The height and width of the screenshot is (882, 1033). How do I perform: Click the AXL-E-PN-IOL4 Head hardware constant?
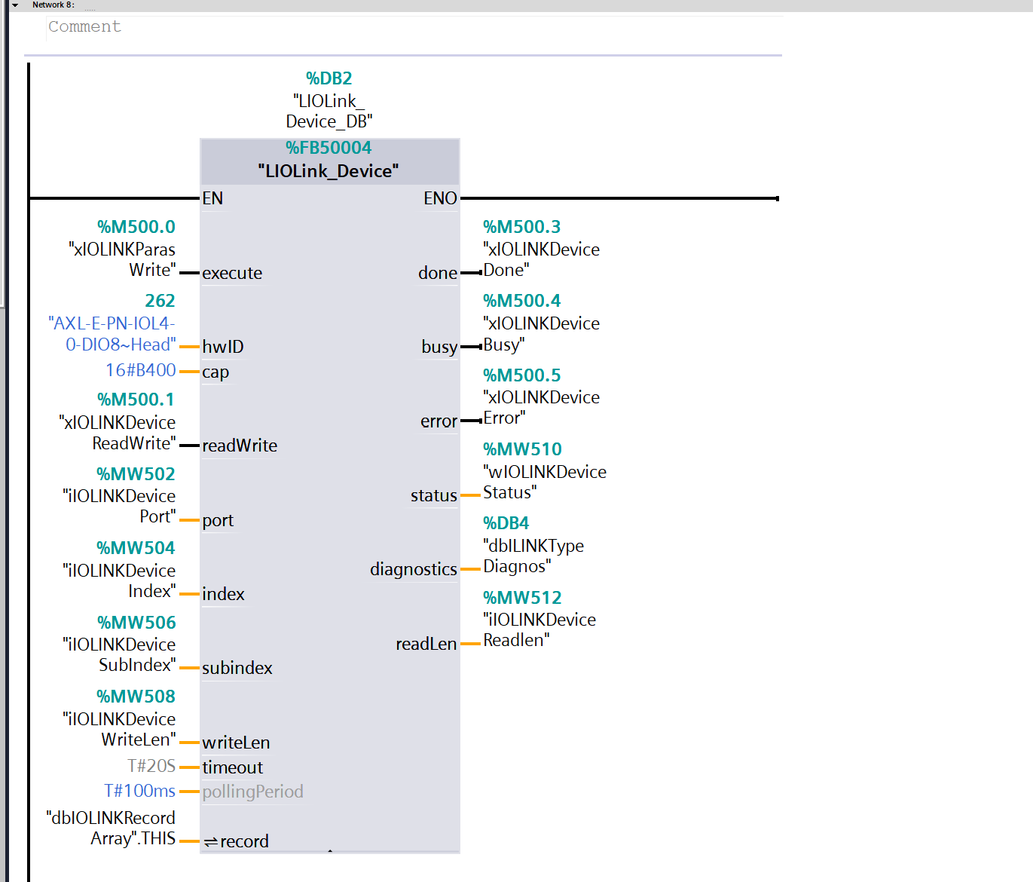click(x=113, y=334)
